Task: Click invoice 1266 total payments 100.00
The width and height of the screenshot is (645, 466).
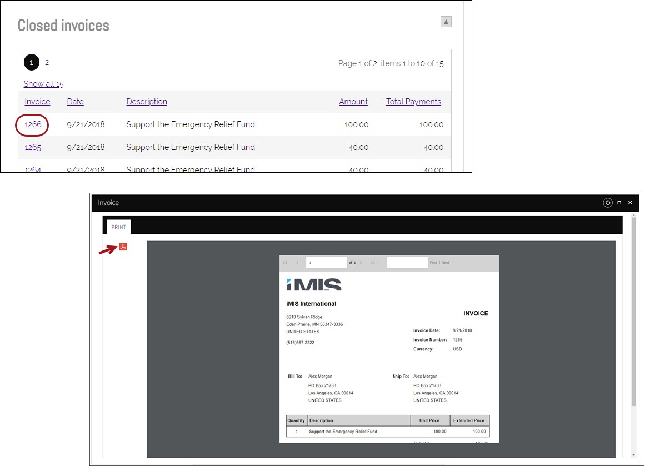Action: (x=432, y=124)
